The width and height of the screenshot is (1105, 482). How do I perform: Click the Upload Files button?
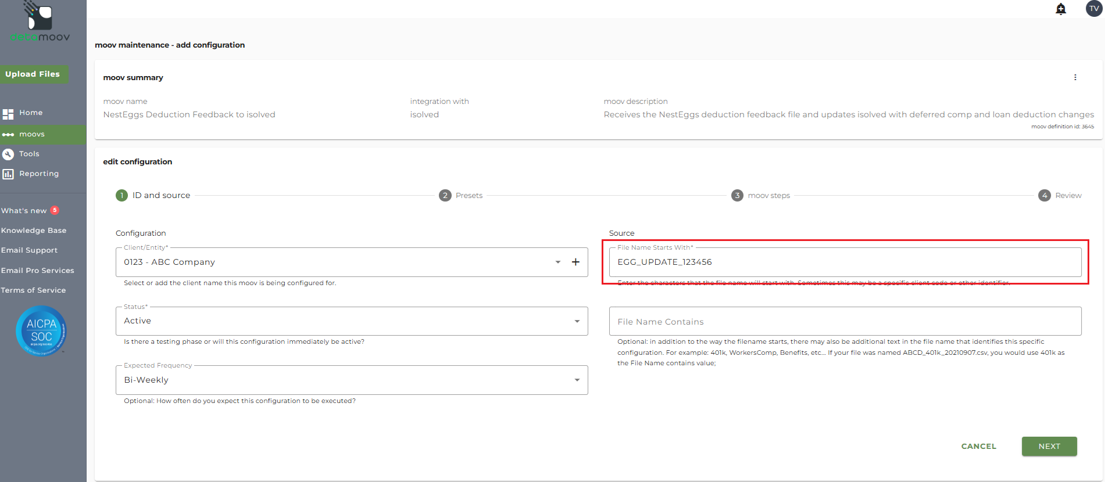pyautogui.click(x=33, y=74)
